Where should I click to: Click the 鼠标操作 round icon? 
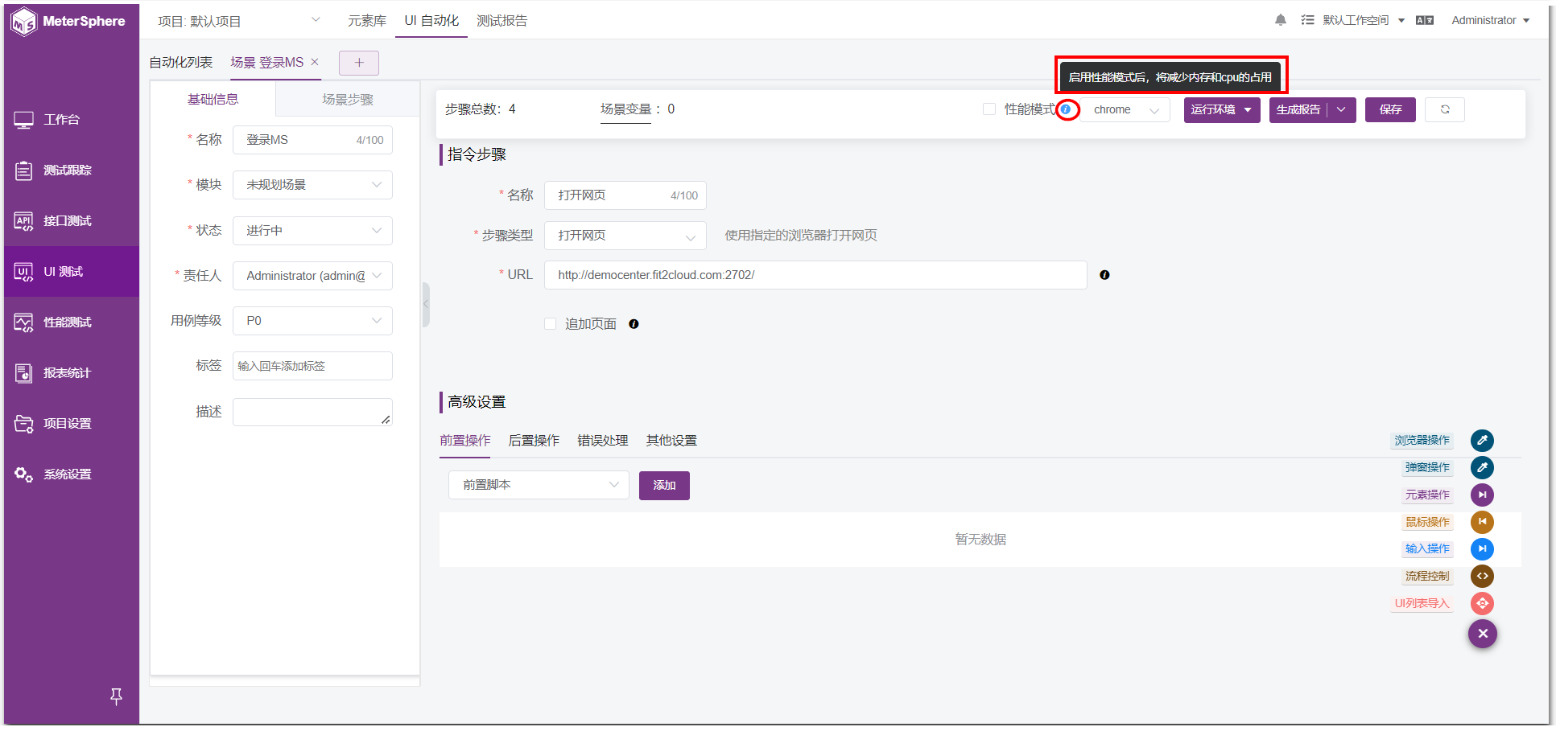pyautogui.click(x=1482, y=522)
